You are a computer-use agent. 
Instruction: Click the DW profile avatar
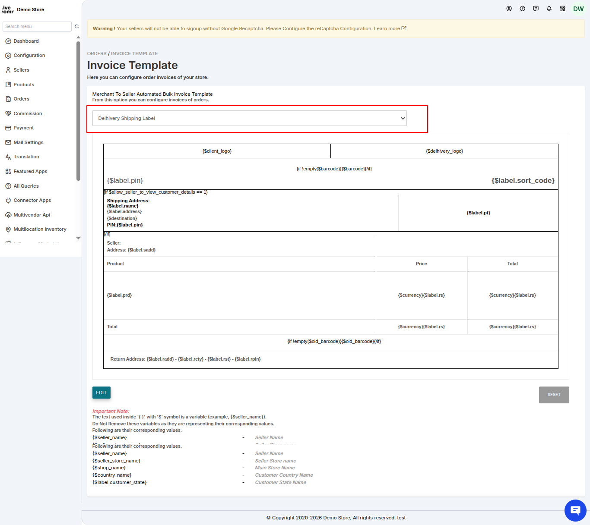pyautogui.click(x=578, y=9)
